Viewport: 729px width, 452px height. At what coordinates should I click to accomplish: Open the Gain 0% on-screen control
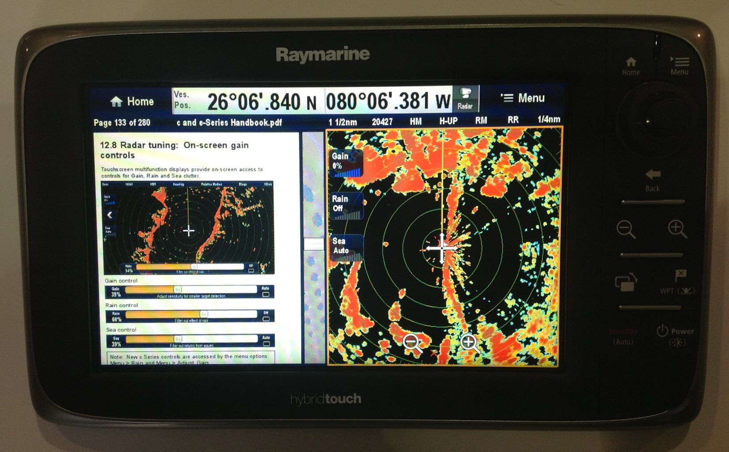pos(346,163)
